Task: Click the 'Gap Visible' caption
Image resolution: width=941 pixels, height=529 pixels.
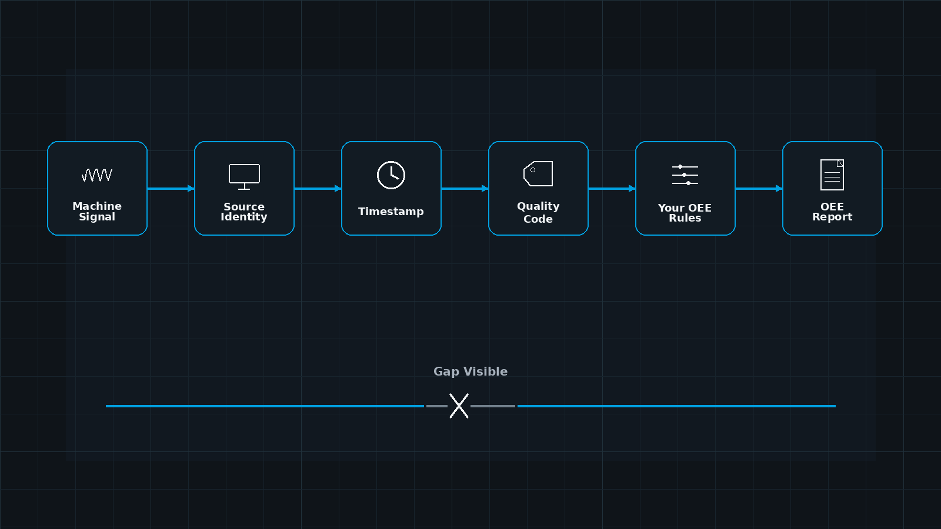Action: 470,371
